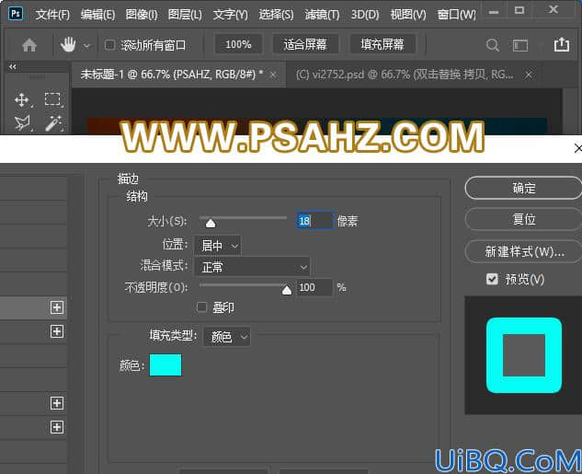Click the size input field showing 18
582x474 pixels.
point(314,221)
